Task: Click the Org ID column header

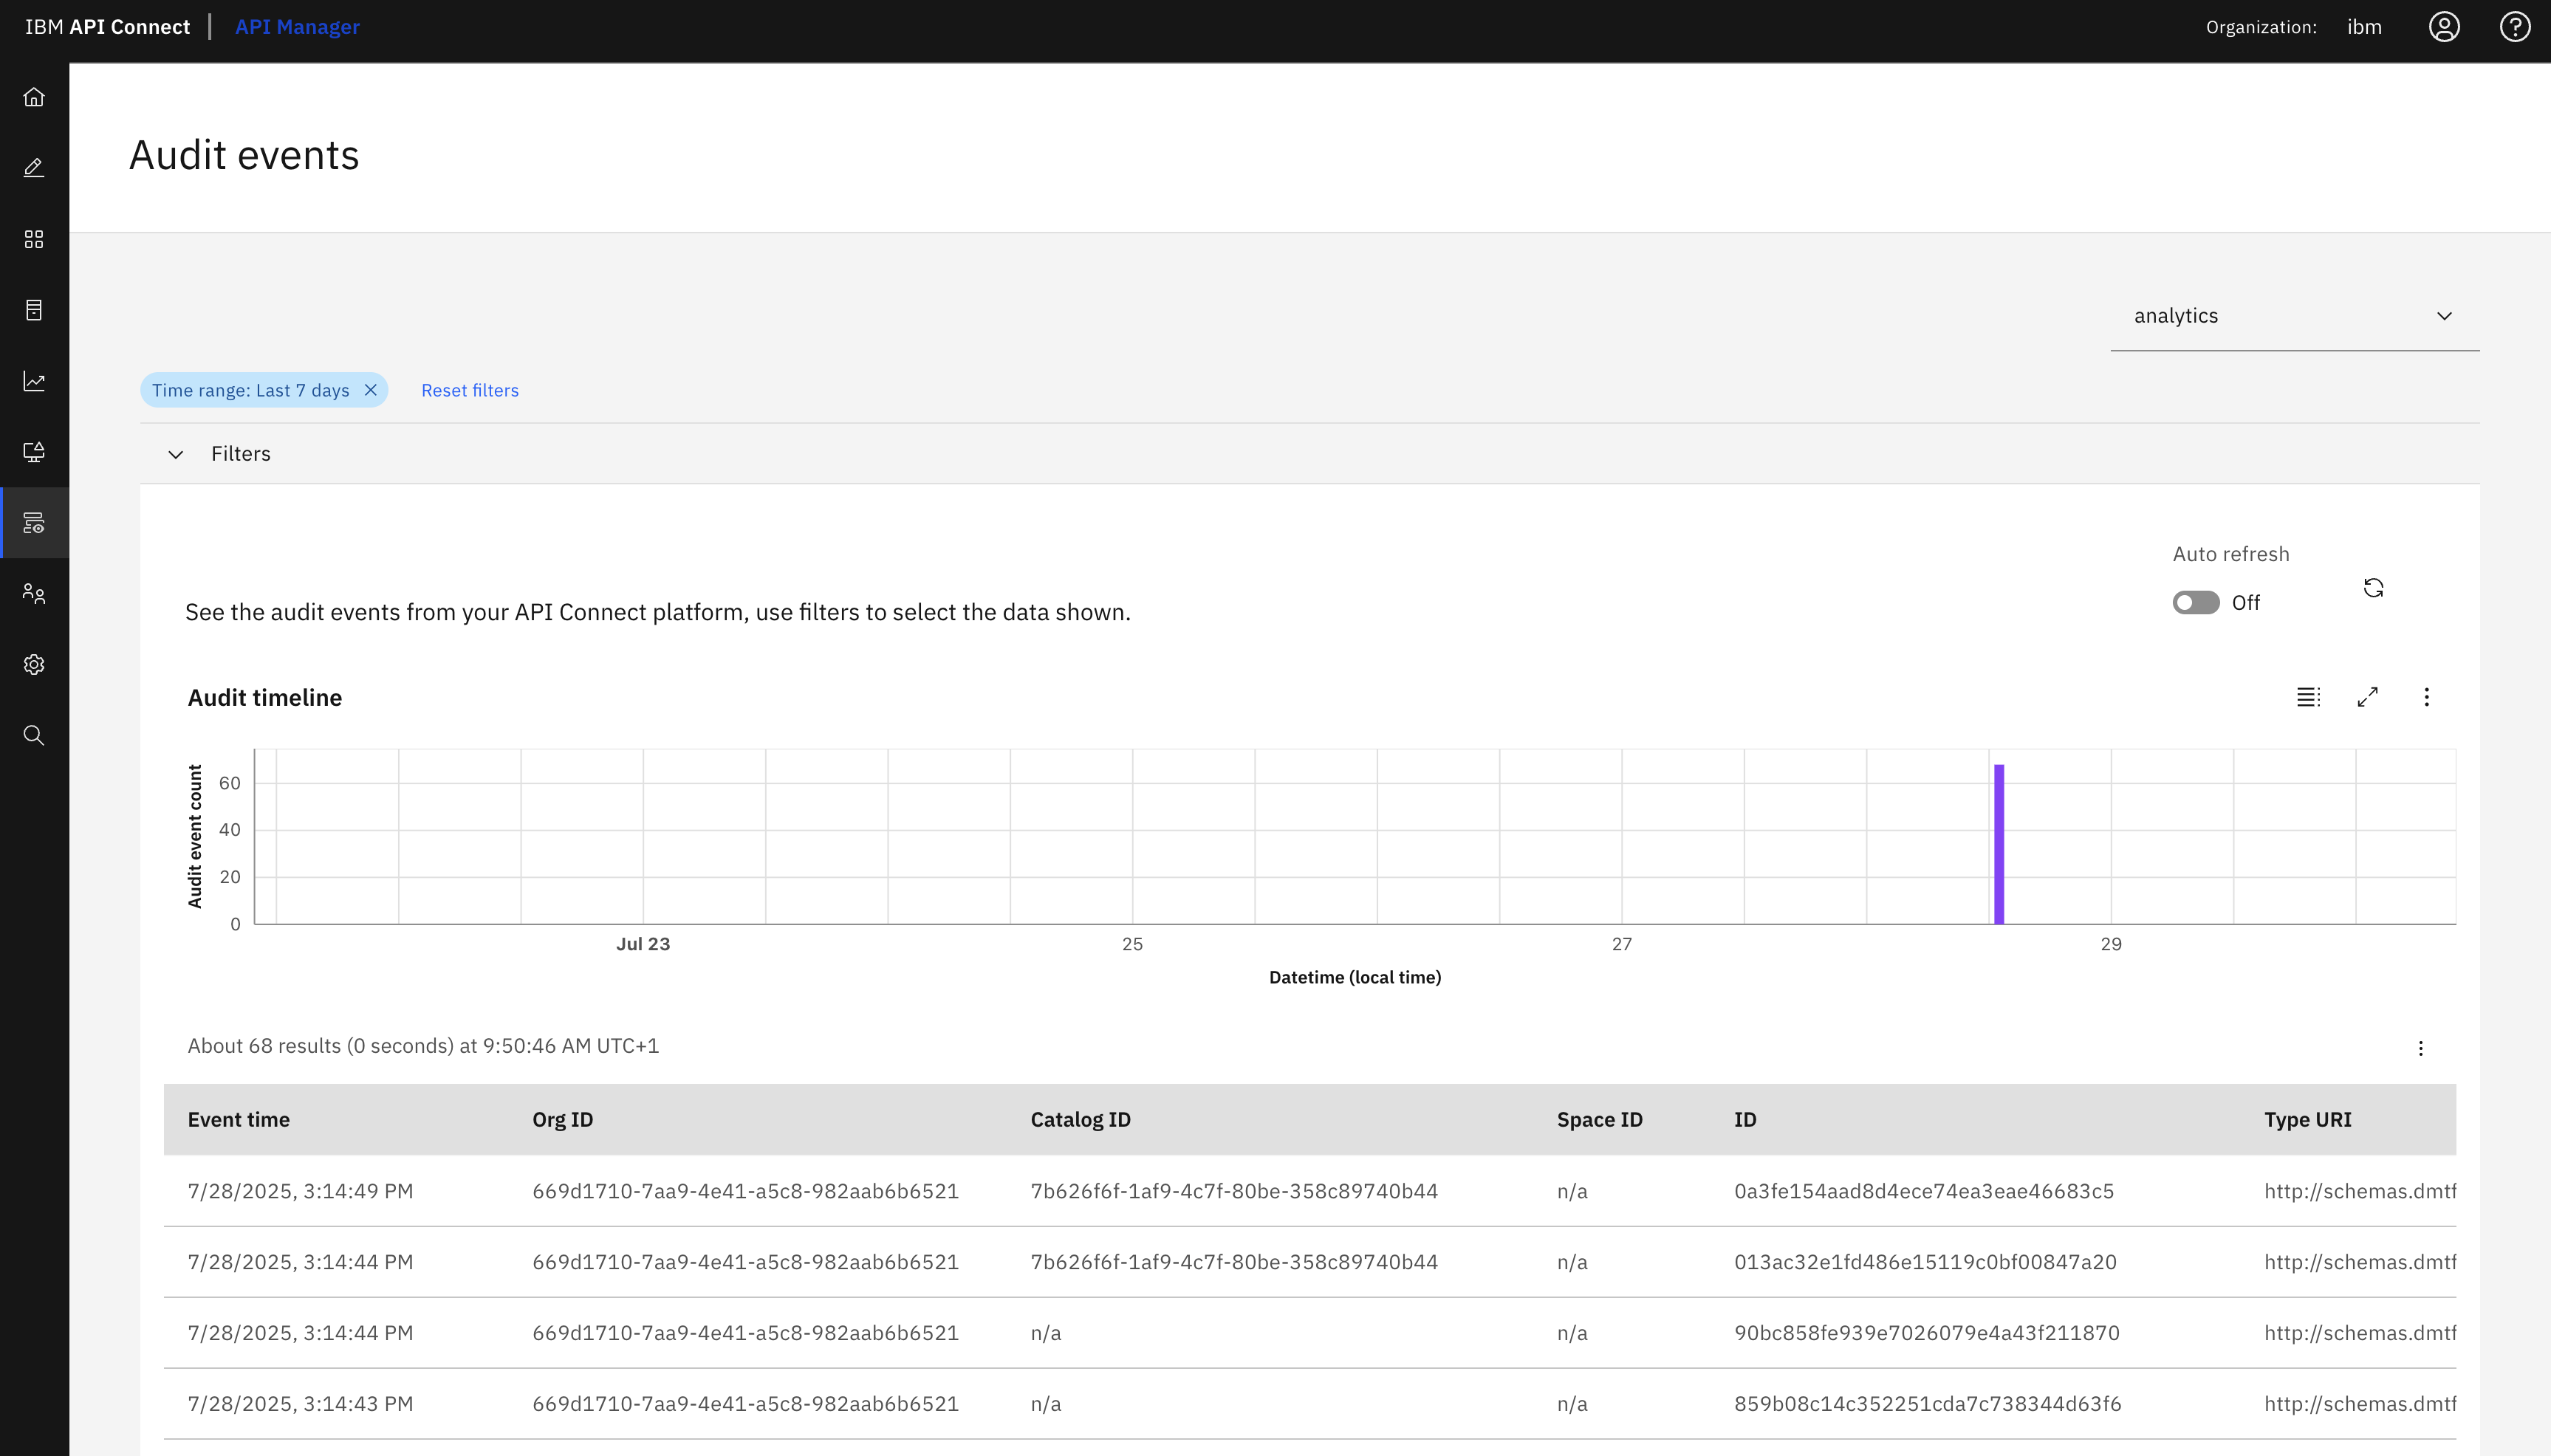Action: click(x=563, y=1120)
